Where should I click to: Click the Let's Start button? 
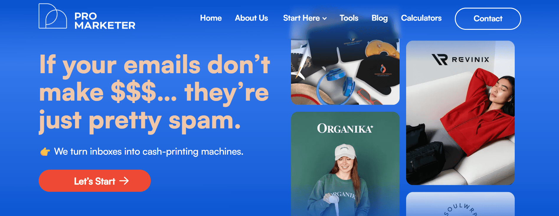tap(95, 181)
